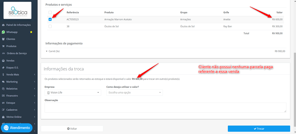296x134 pixels.
Task: Click the Trocar button
Action: [x=259, y=129]
